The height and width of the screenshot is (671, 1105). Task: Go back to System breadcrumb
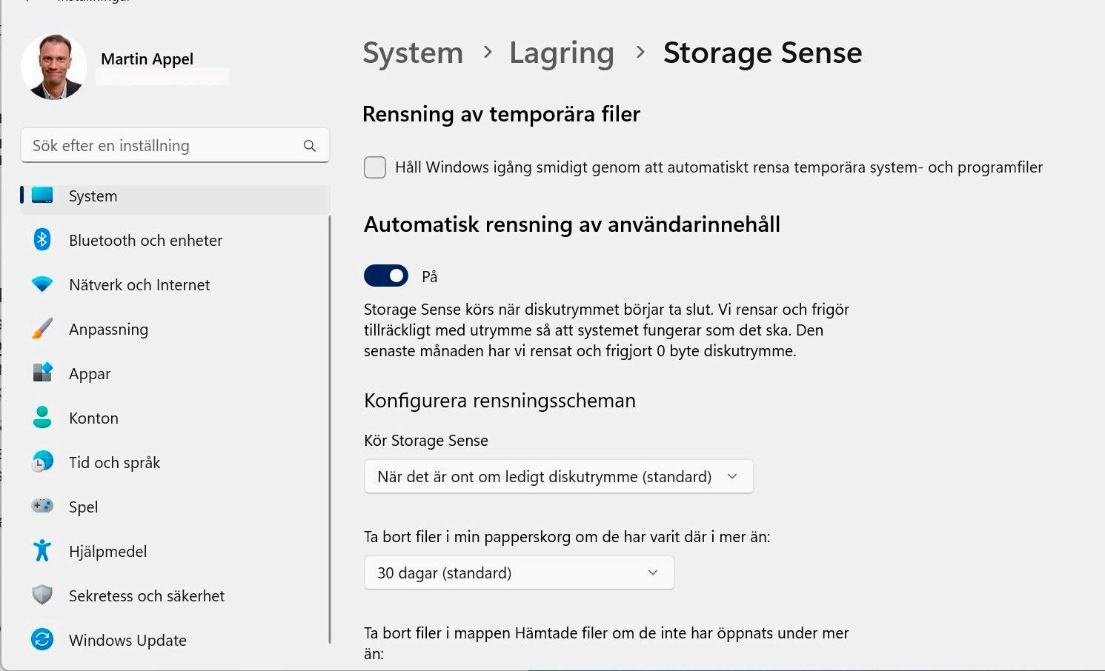pyautogui.click(x=413, y=53)
